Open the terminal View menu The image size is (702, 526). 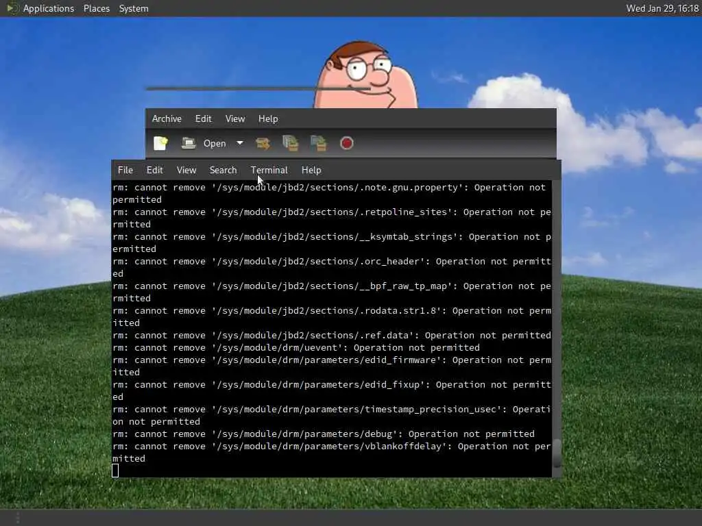coord(186,170)
